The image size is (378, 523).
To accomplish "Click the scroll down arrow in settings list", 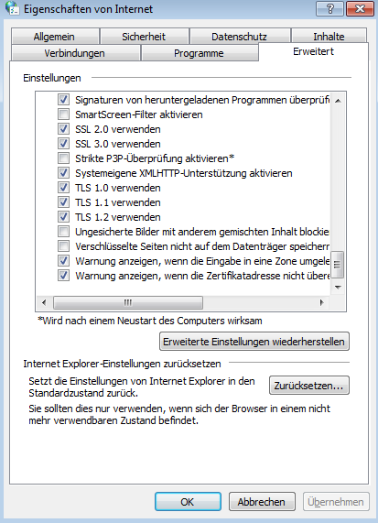I will [x=338, y=288].
